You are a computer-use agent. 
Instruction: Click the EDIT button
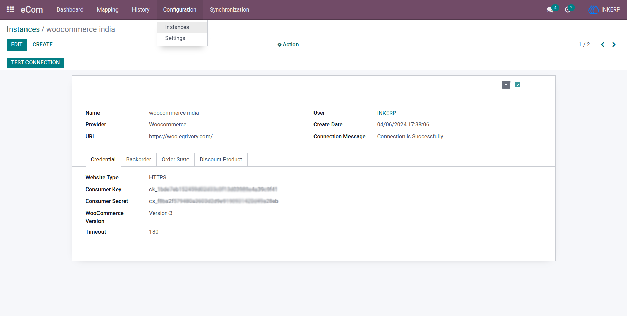[17, 45]
